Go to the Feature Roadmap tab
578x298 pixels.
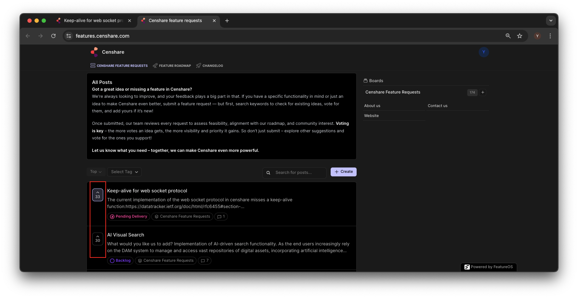pos(172,66)
